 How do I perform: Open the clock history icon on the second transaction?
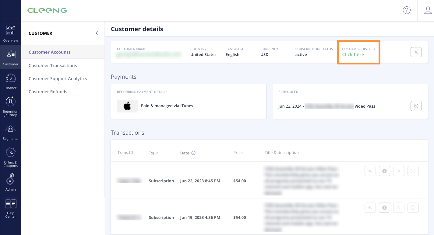[x=413, y=207]
